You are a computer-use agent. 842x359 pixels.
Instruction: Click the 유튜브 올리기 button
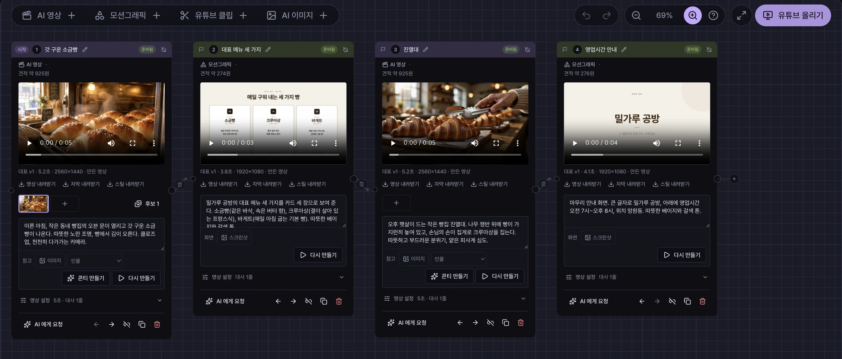click(x=793, y=15)
